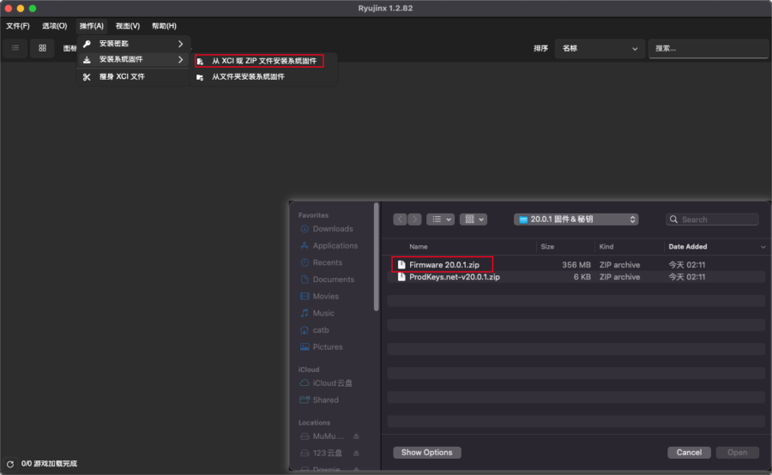This screenshot has width=772, height=475.
Task: Expand the 安装密匙 submenu
Action: (x=134, y=44)
